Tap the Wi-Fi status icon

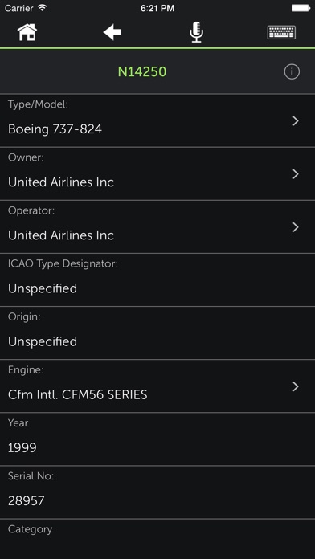(43, 8)
